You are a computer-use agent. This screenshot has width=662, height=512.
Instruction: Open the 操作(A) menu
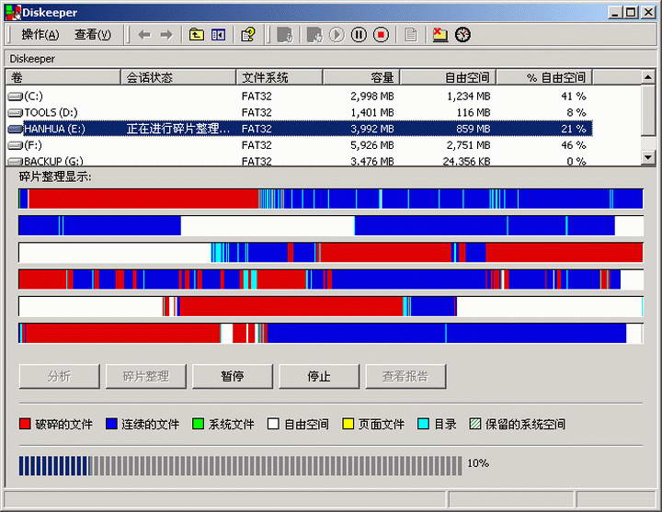point(40,35)
